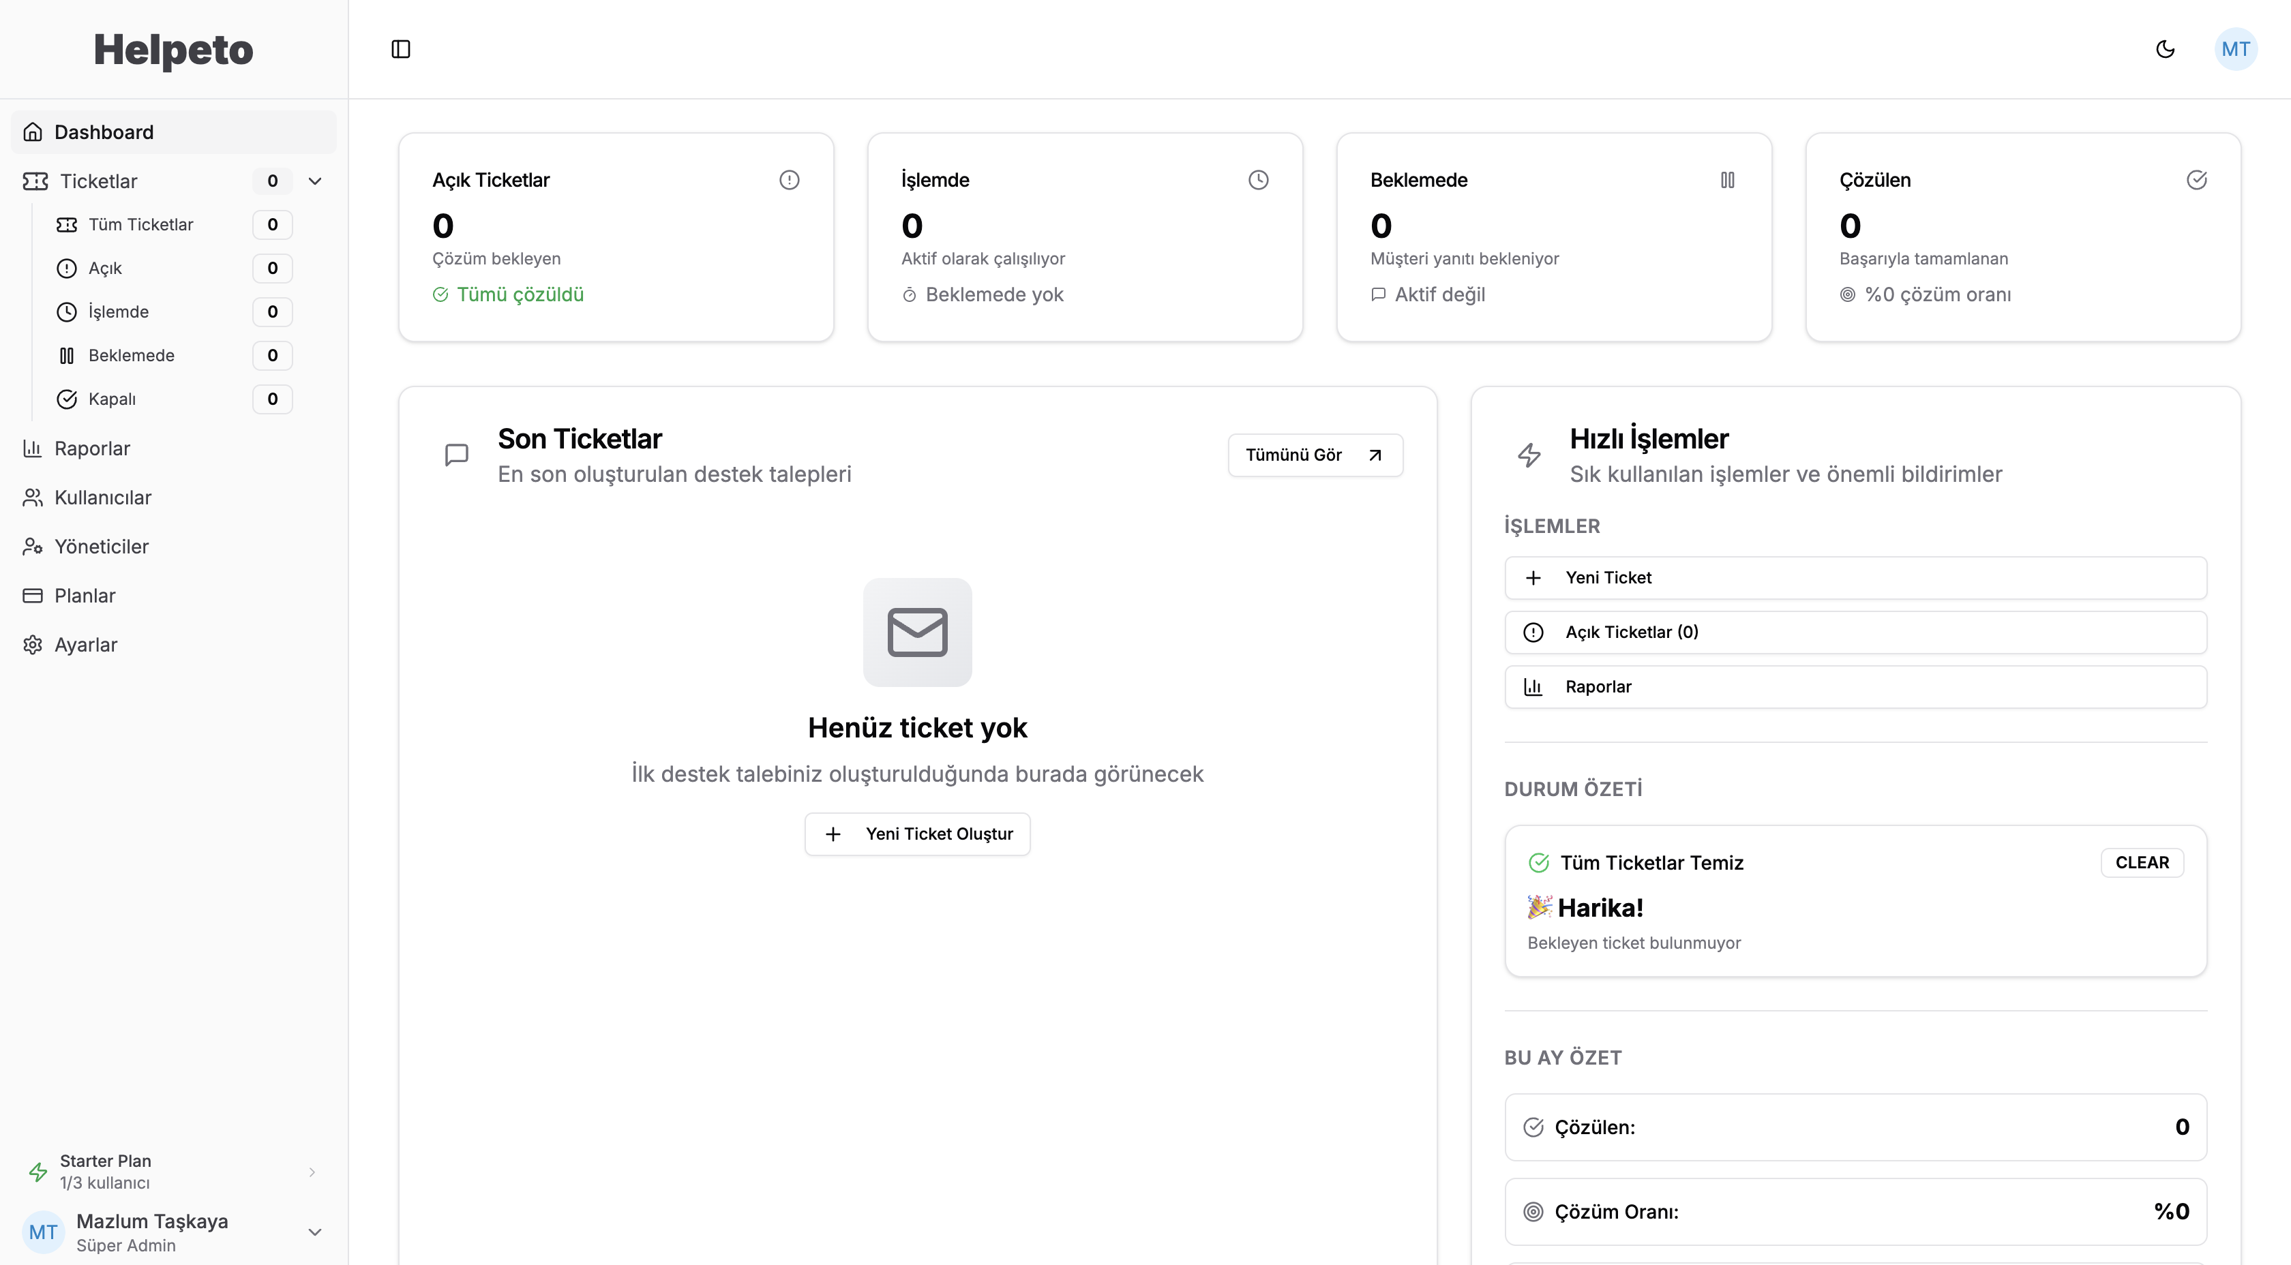Click the Yeni Ticket quick action
The height and width of the screenshot is (1265, 2291).
click(x=1855, y=578)
